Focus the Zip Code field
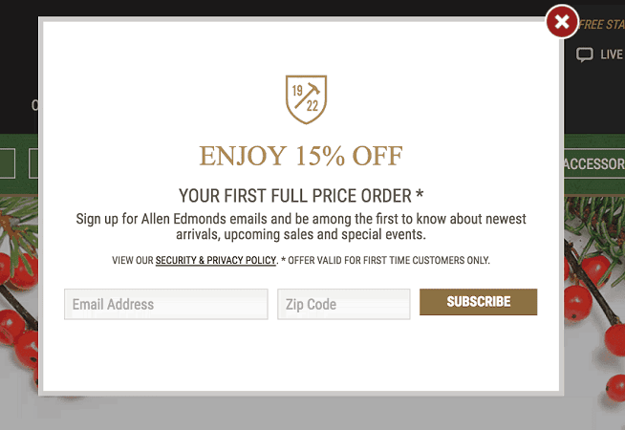 coord(343,304)
